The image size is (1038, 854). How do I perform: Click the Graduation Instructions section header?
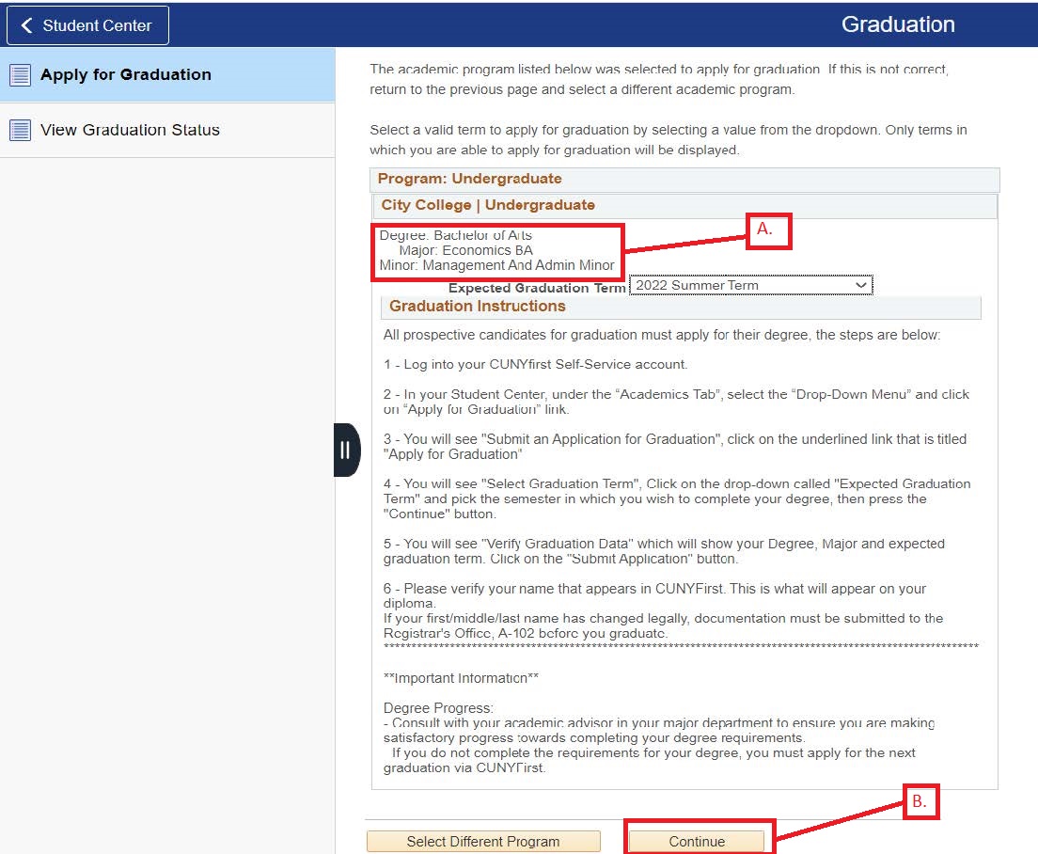point(478,307)
